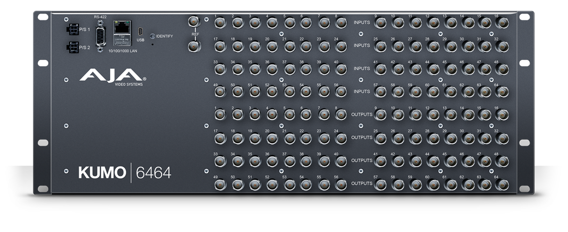Click the P/S 2 power connector

(72, 47)
